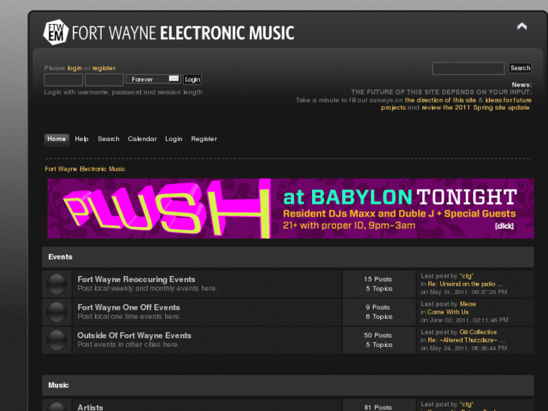Click the FTW EM site logo
548x411 pixels.
point(56,32)
